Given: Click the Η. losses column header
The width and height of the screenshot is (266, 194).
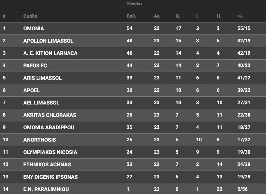Looking at the screenshot, I should (x=219, y=16).
